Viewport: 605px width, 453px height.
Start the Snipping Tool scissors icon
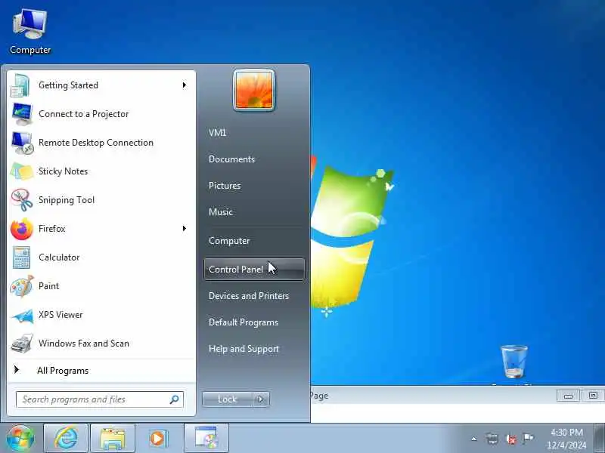[22, 200]
